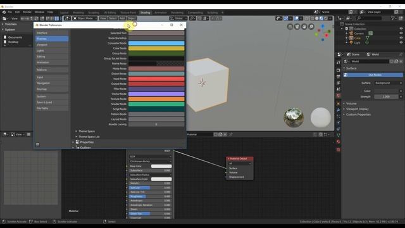Click the outliner search field

368,18
